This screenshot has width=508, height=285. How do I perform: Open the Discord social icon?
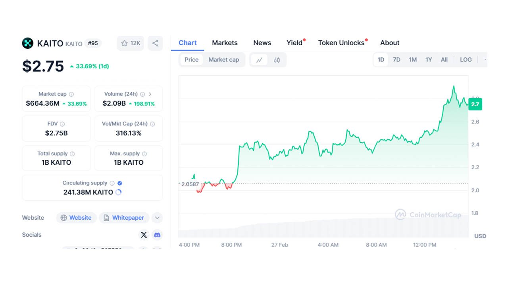tap(157, 235)
